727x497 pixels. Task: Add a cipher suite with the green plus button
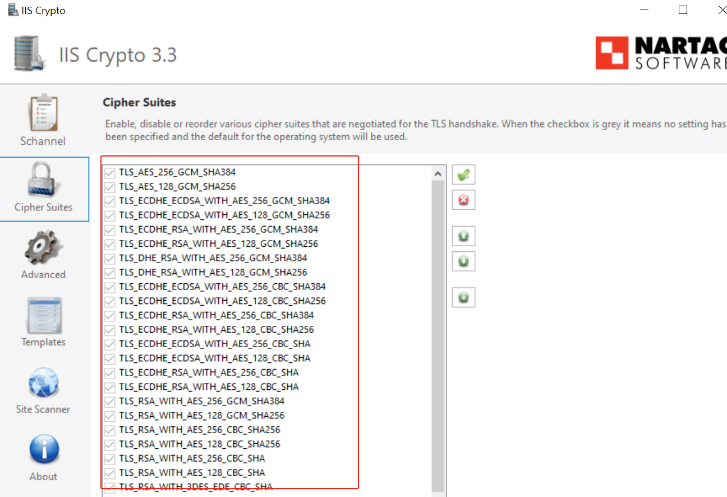click(x=463, y=297)
